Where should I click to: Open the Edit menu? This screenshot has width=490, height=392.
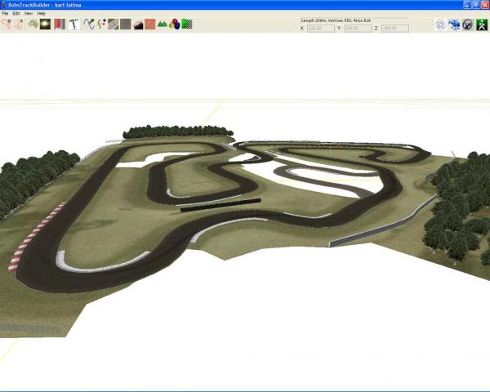[x=16, y=13]
